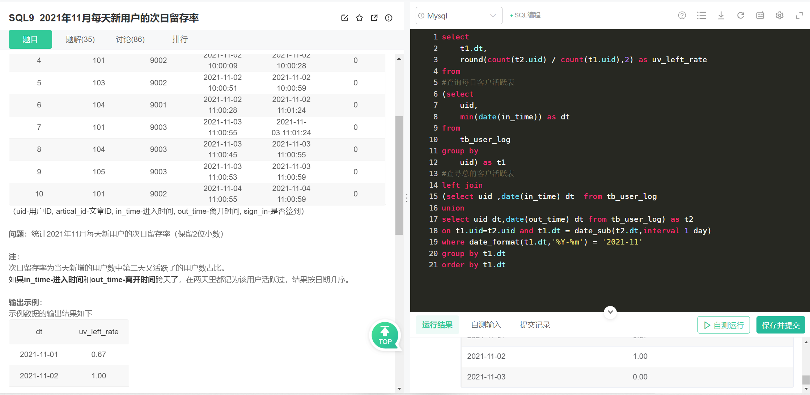Favorite the question with star icon
Image resolution: width=810 pixels, height=395 pixels.
pyautogui.click(x=359, y=18)
